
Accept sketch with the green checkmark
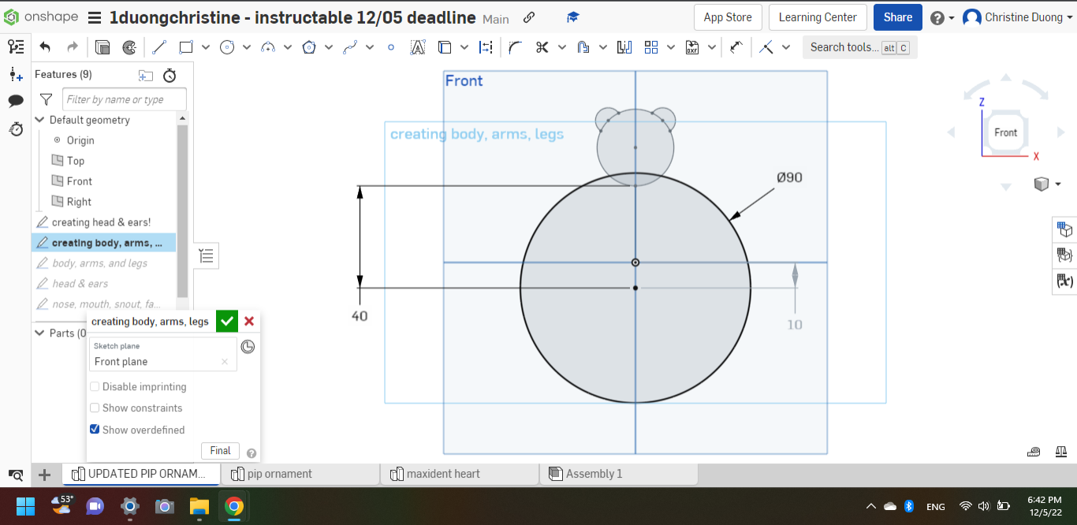[x=227, y=321]
